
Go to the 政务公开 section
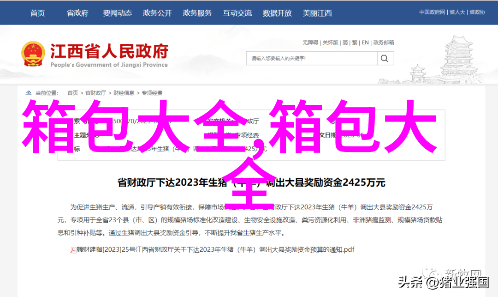point(158,13)
